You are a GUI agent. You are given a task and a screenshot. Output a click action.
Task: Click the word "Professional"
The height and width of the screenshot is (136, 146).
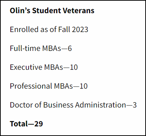31,86
